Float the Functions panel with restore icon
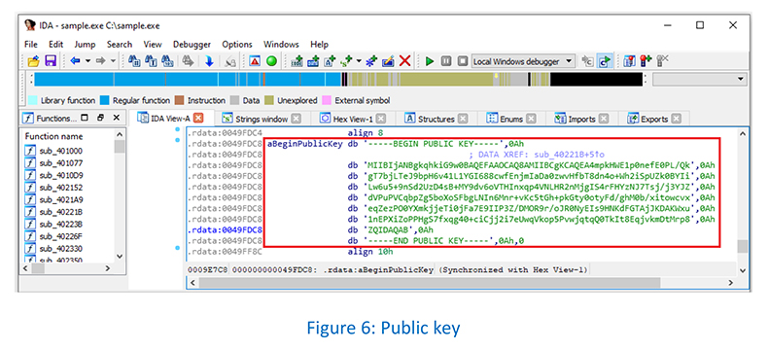This screenshot has height=350, width=768. 100,118
